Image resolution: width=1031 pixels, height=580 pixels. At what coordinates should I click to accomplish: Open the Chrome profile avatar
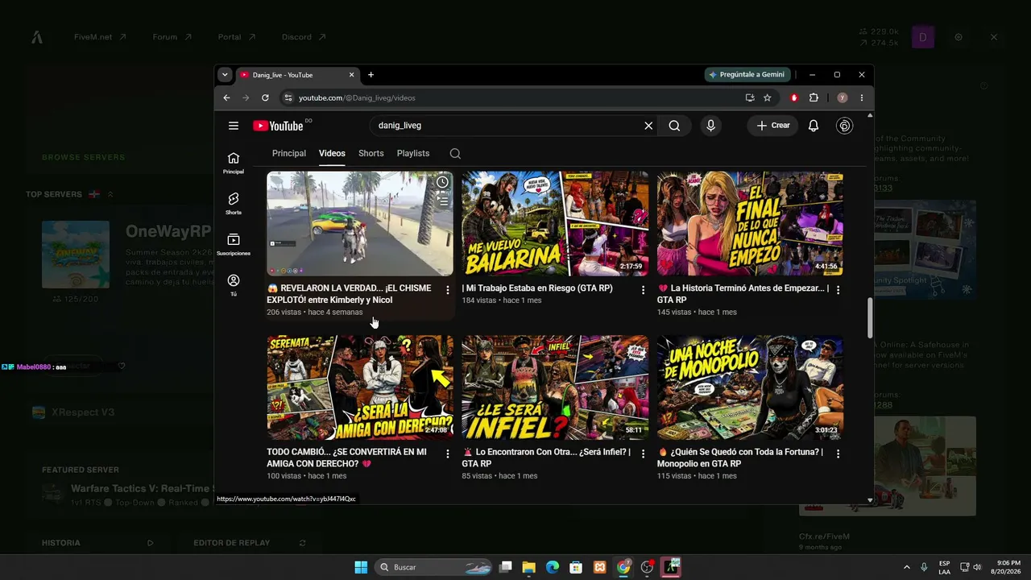click(843, 97)
